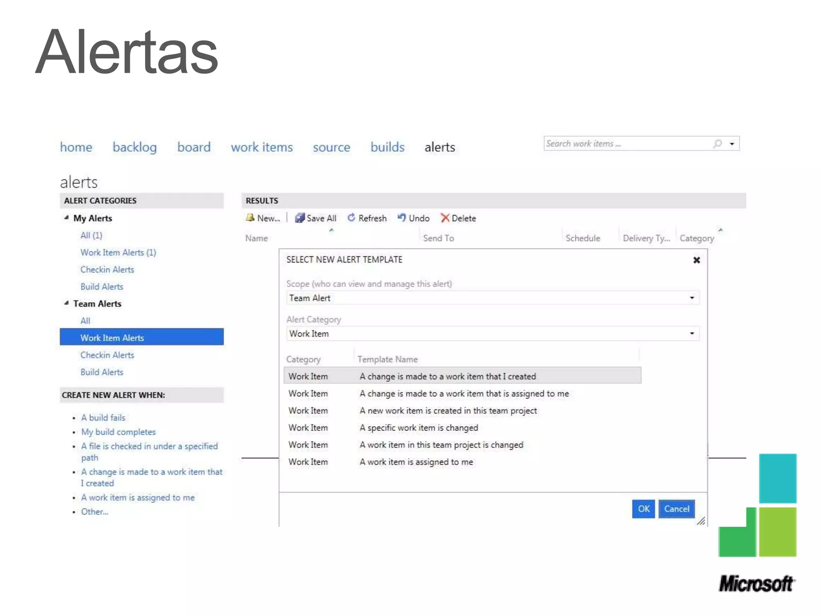Open the work items tab
Screen dimensions: 821x615
(261, 147)
